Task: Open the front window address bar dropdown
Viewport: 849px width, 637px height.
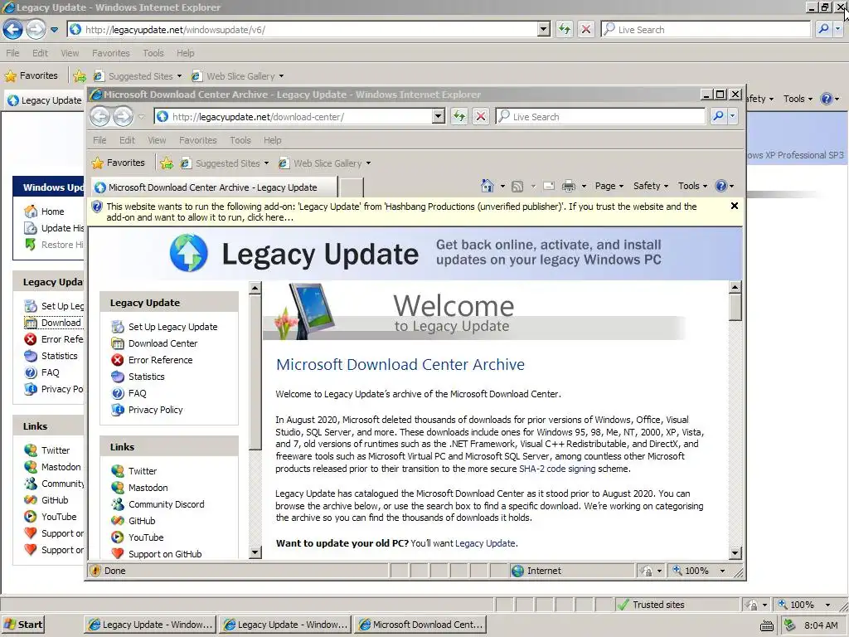Action: (439, 116)
